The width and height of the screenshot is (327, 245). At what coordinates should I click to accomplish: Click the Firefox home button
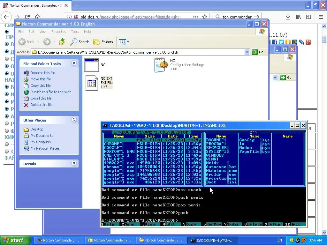pos(37,17)
